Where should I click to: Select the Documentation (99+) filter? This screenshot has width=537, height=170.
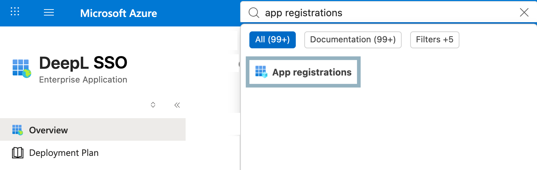point(353,40)
